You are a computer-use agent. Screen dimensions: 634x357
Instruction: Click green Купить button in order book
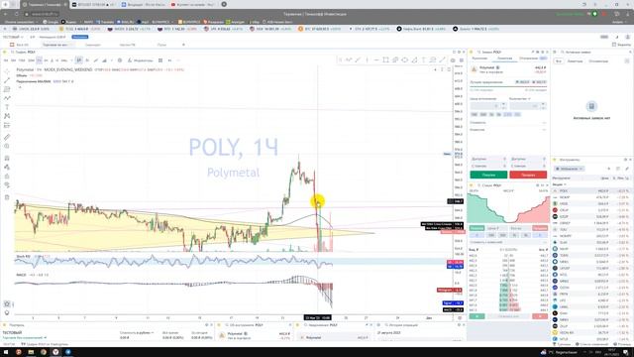pos(476,228)
